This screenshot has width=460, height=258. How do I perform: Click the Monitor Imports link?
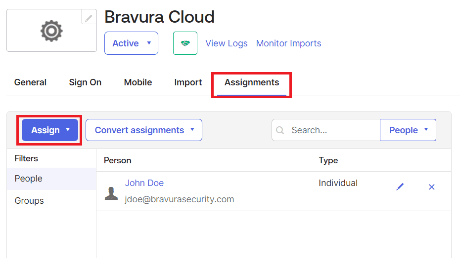point(288,43)
